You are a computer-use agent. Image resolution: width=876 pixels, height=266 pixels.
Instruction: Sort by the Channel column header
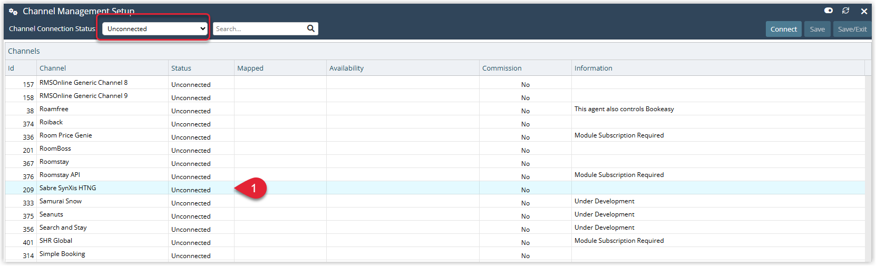point(102,68)
